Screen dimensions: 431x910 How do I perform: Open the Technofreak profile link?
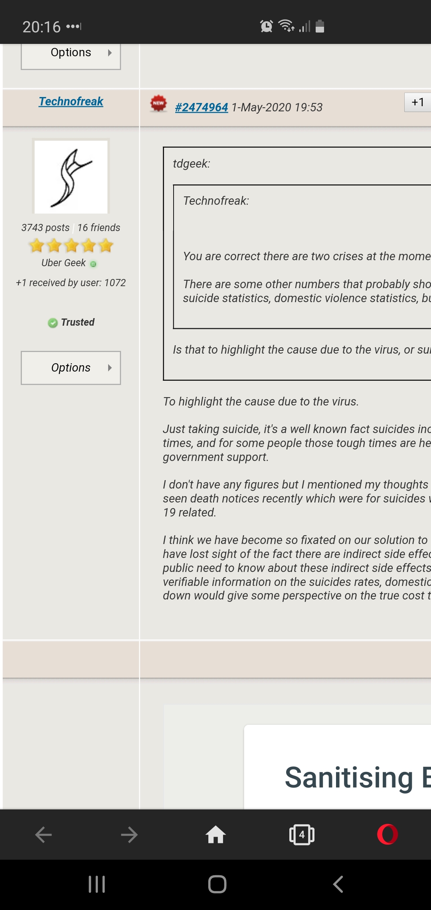(71, 101)
